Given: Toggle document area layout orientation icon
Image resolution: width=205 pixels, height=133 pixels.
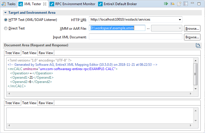Looking at the screenshot, I should click(198, 45).
